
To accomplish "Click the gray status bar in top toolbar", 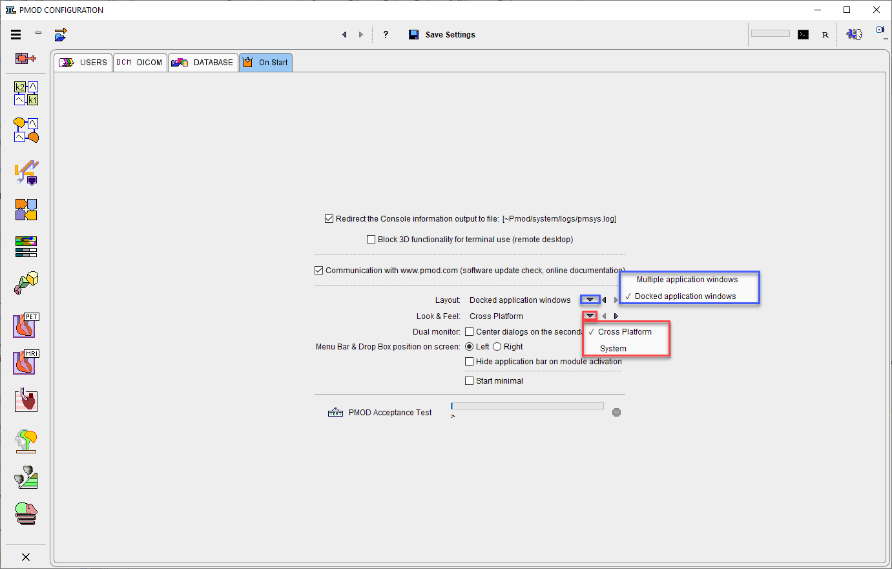I will pos(771,34).
